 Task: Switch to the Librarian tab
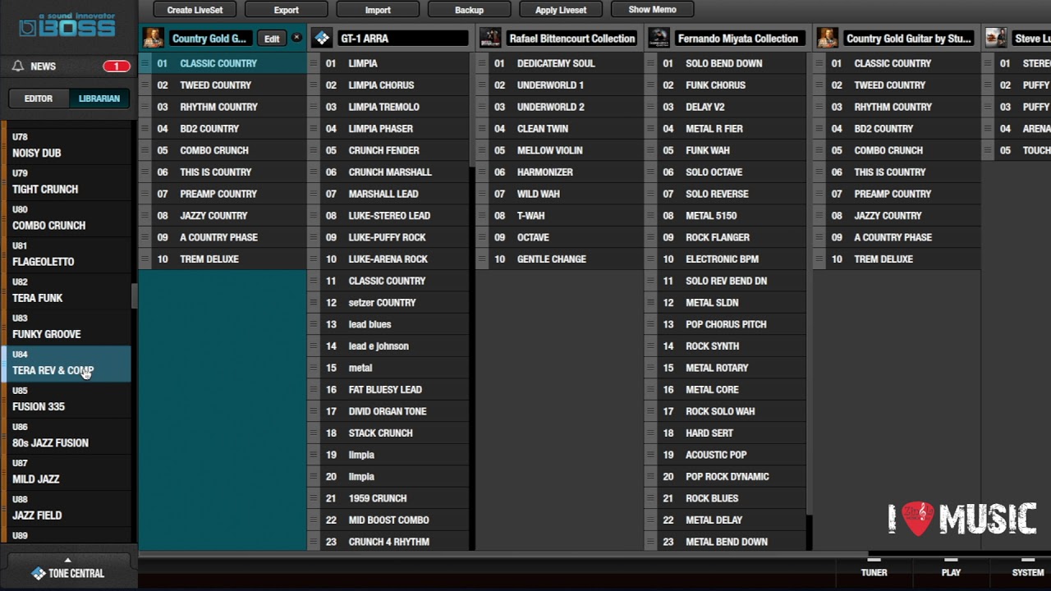[99, 98]
